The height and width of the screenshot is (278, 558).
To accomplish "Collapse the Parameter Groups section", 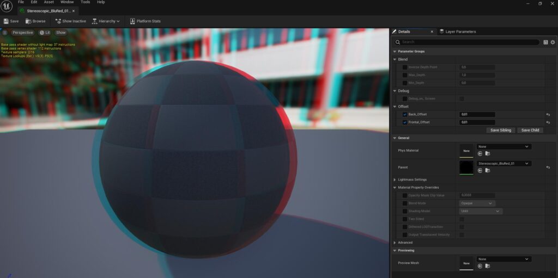I will pyautogui.click(x=395, y=51).
